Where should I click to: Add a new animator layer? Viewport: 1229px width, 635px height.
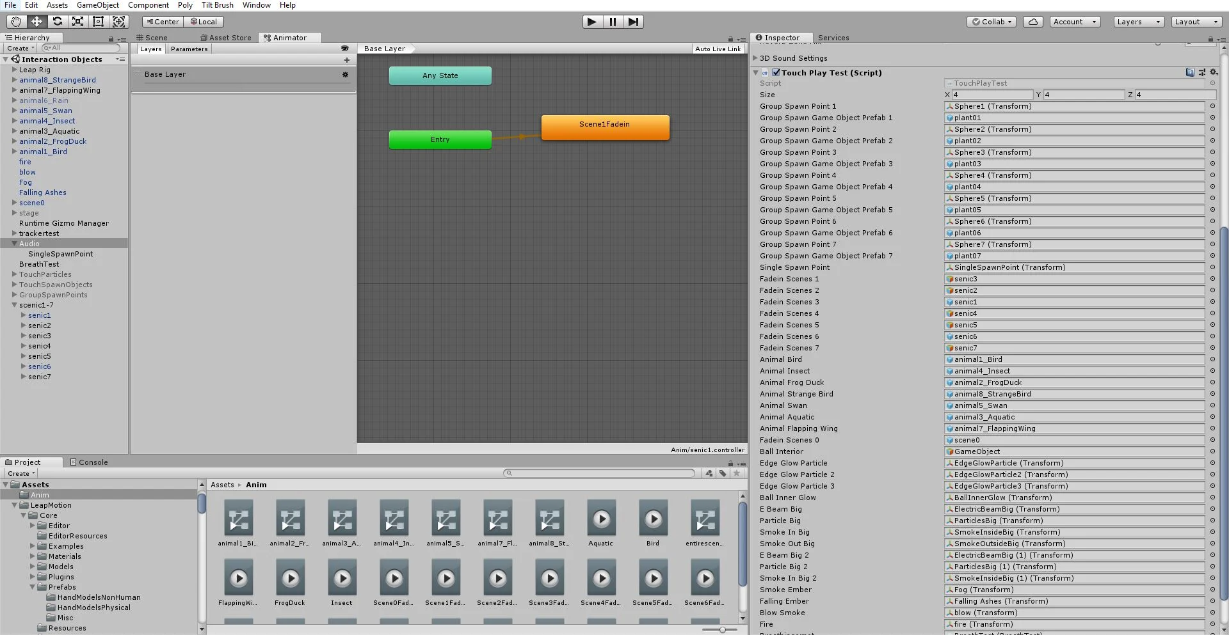point(347,60)
